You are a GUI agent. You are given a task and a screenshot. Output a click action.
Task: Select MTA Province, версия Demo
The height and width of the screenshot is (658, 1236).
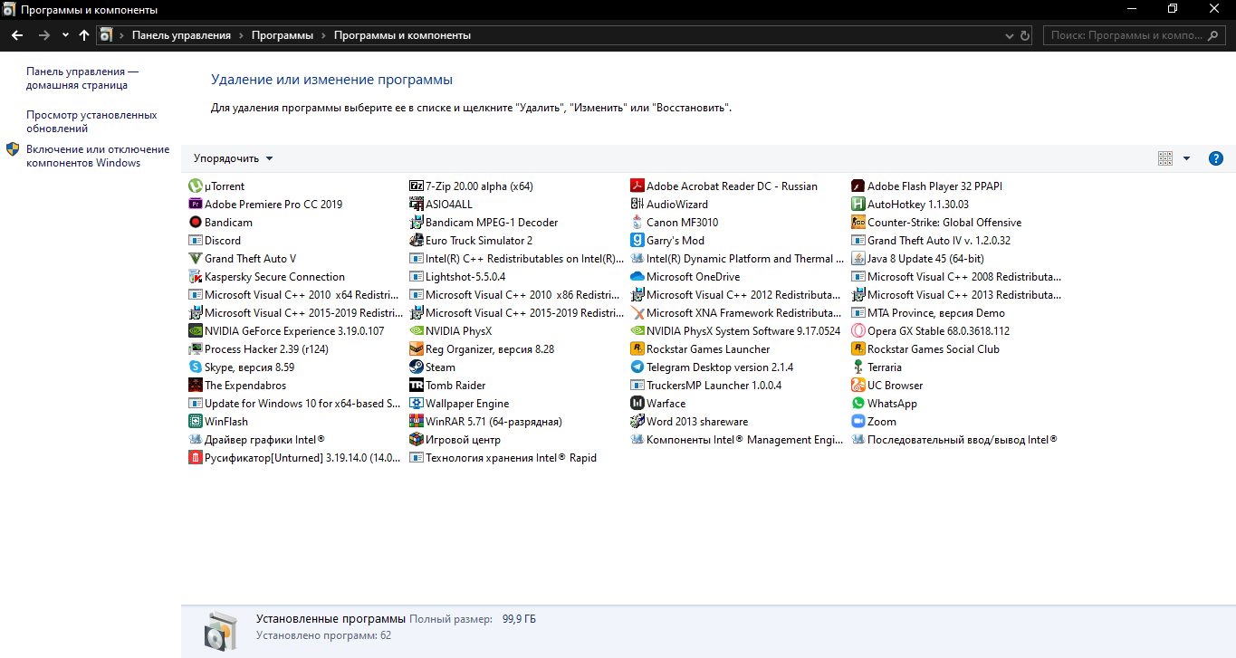pyautogui.click(x=927, y=313)
